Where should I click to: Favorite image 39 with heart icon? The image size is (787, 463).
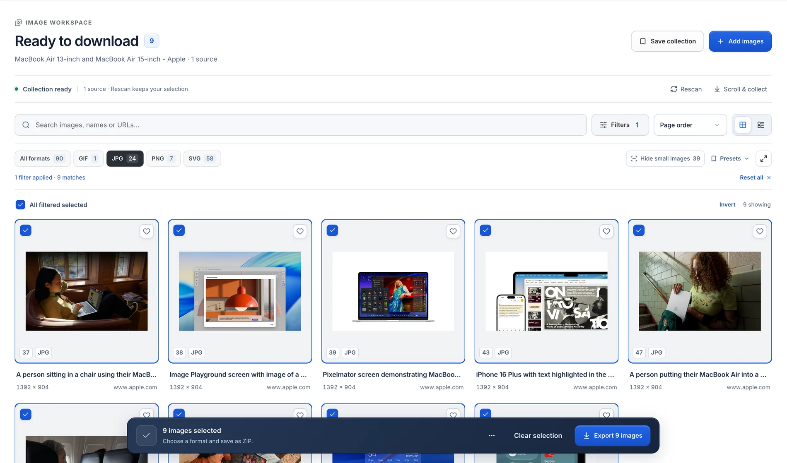click(x=453, y=231)
